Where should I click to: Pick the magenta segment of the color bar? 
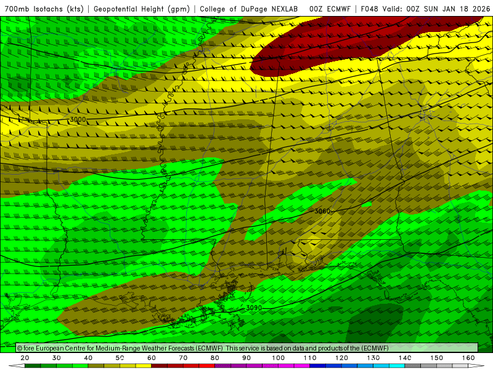pos(302,366)
